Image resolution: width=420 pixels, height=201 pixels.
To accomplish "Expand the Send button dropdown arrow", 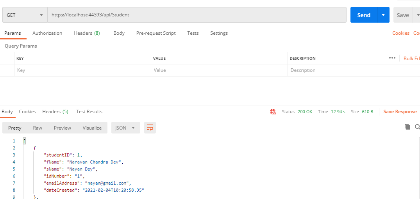I will 383,15.
